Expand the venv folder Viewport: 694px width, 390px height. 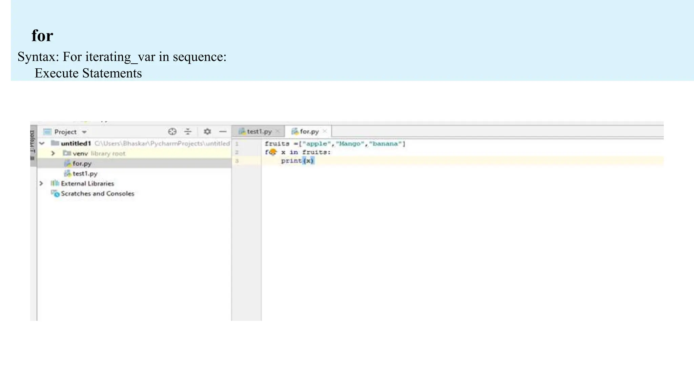click(53, 153)
